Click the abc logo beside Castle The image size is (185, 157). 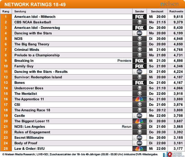pyautogui.click(x=139, y=115)
